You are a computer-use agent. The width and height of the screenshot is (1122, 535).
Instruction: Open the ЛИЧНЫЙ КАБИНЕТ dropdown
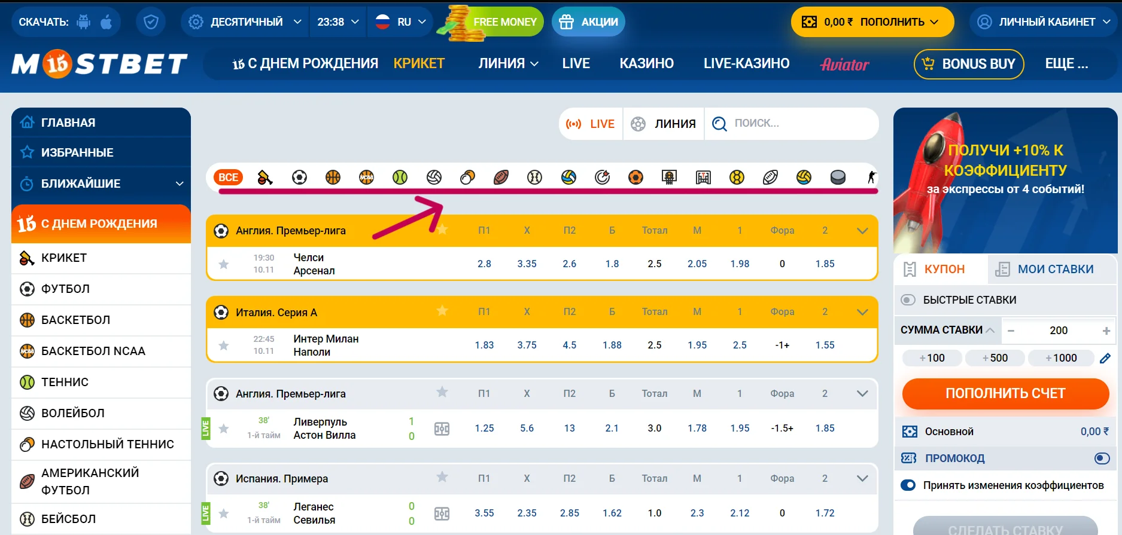(x=1044, y=22)
